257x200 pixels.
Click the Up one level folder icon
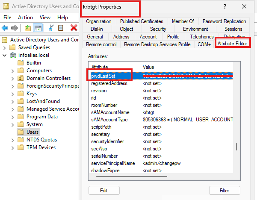(28, 28)
